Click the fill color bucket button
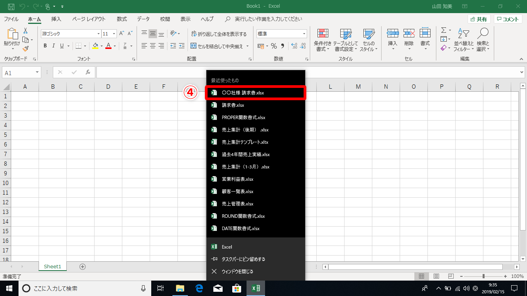527x296 pixels. coord(96,46)
